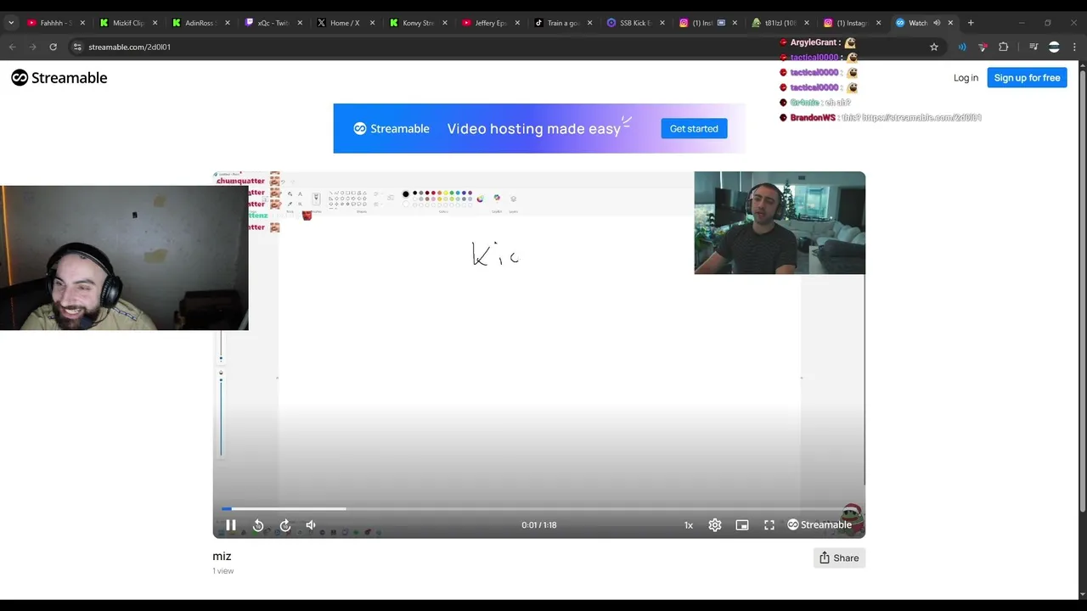The image size is (1087, 611).
Task: Click the address bar URL
Action: tap(129, 47)
